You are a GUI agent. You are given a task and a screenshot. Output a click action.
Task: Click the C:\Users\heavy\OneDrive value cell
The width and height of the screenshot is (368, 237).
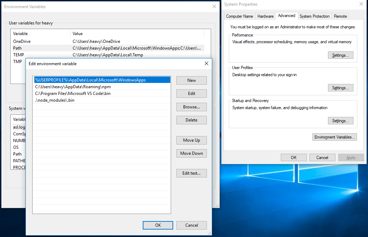point(96,41)
